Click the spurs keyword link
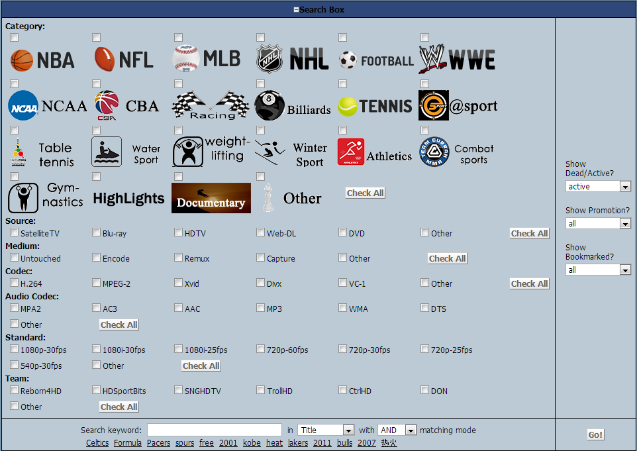Image resolution: width=637 pixels, height=451 pixels. tap(185, 443)
